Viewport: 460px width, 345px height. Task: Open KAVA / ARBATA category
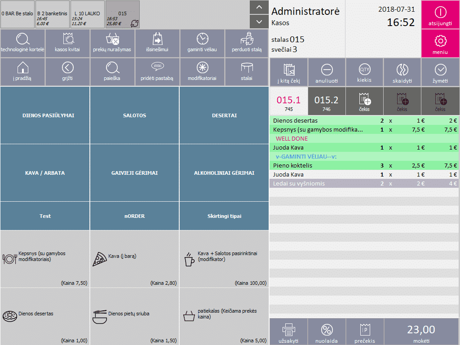pyautogui.click(x=45, y=173)
